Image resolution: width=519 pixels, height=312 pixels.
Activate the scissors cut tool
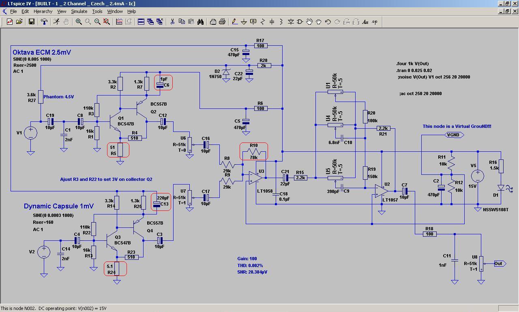pyautogui.click(x=172, y=22)
